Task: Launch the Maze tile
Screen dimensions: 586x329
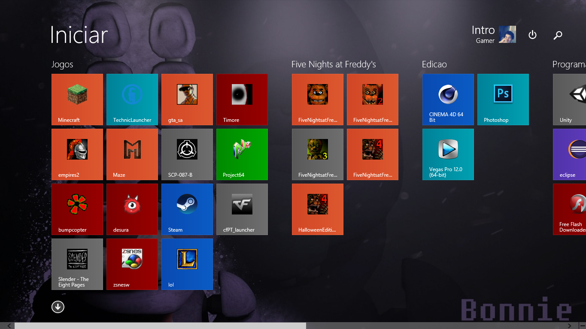Action: click(x=132, y=154)
